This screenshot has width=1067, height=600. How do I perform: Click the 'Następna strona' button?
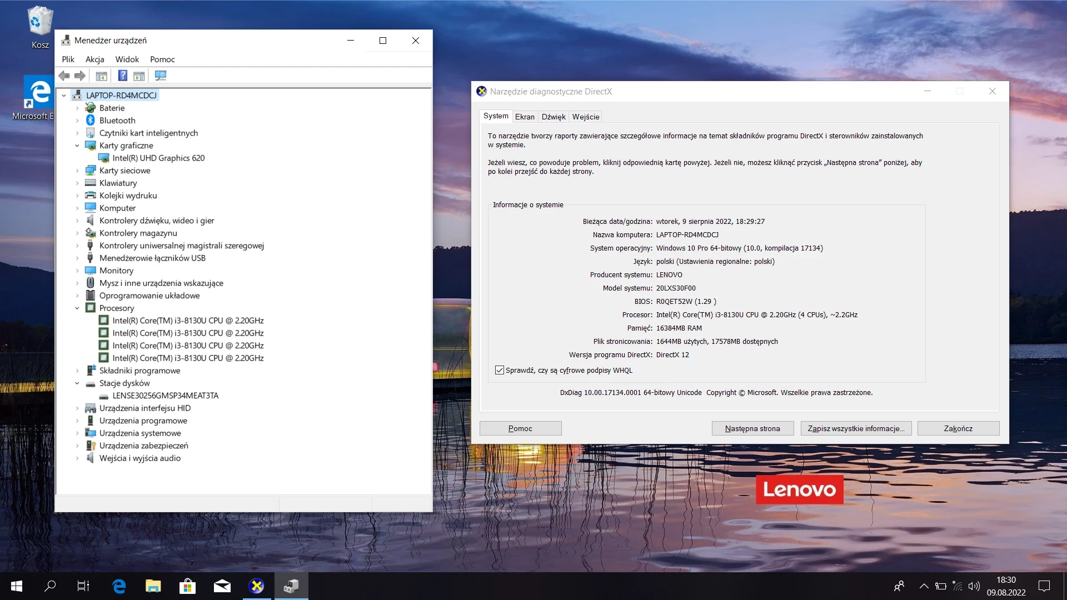[x=752, y=428]
